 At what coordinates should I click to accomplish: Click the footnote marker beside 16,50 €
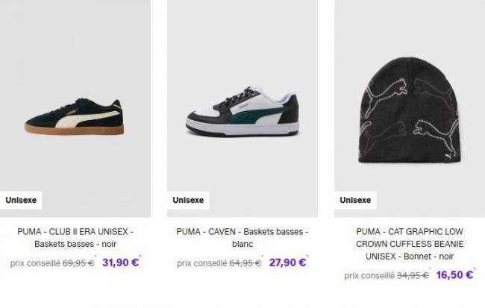click(475, 269)
